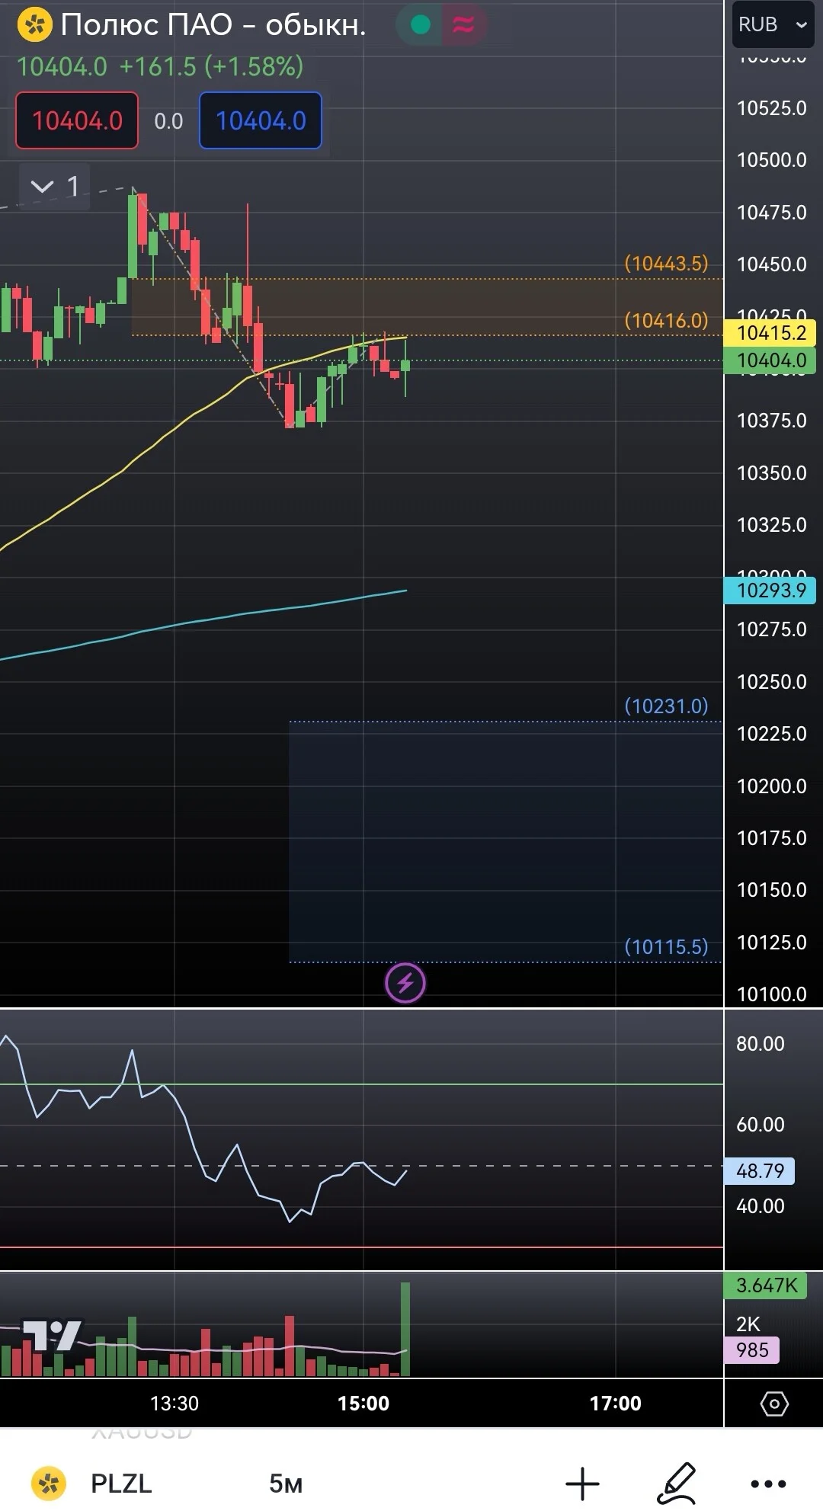Viewport: 823px width, 1511px height.
Task: Tap the volume 3.647K label
Action: [766, 1285]
